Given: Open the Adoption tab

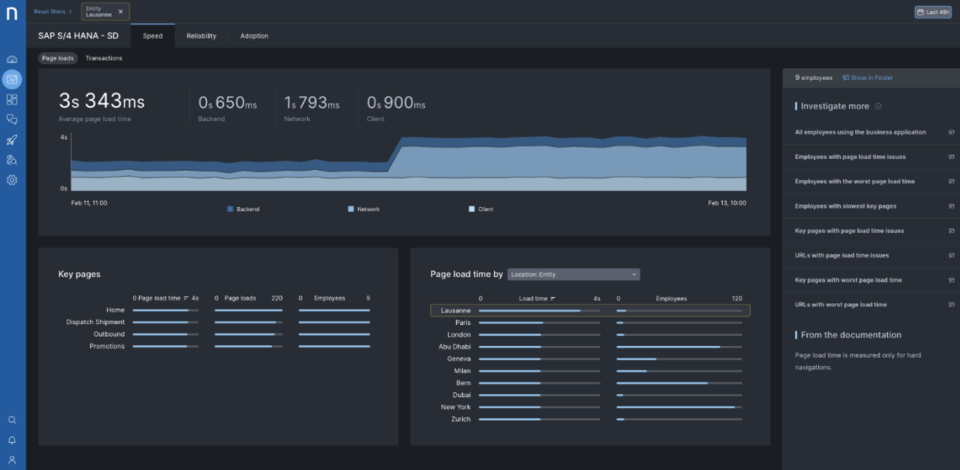Looking at the screenshot, I should tap(254, 36).
